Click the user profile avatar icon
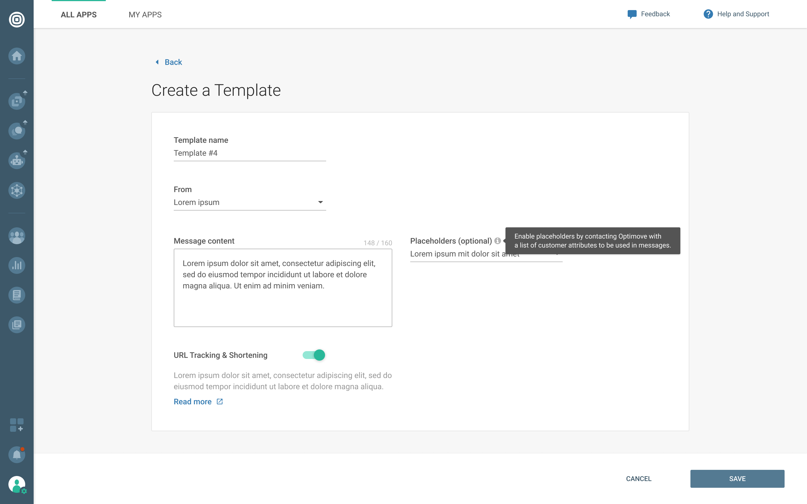 click(x=17, y=484)
